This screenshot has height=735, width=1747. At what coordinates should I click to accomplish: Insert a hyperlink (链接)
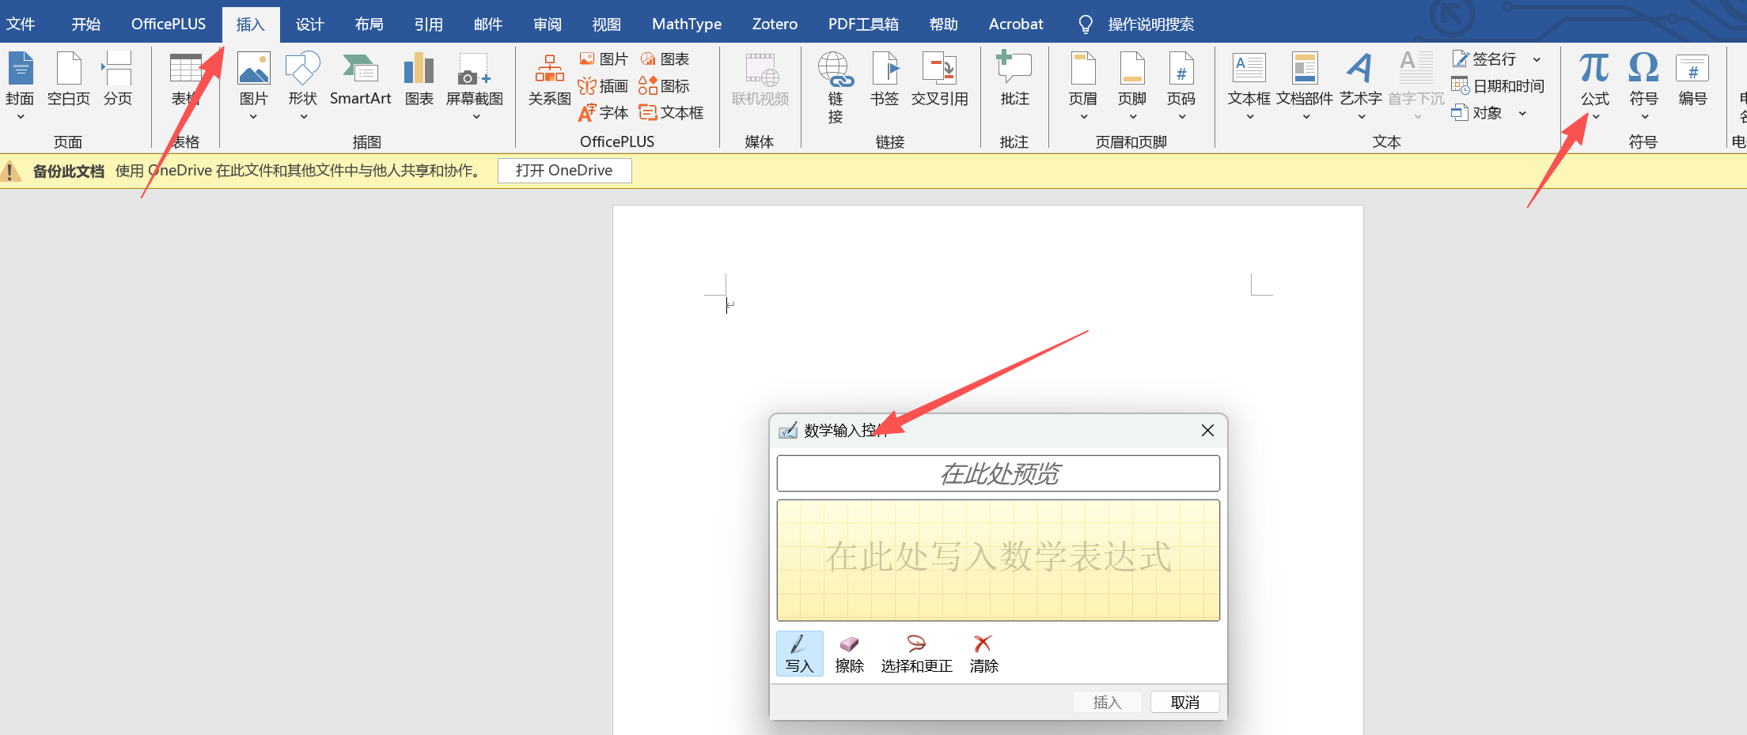[836, 85]
